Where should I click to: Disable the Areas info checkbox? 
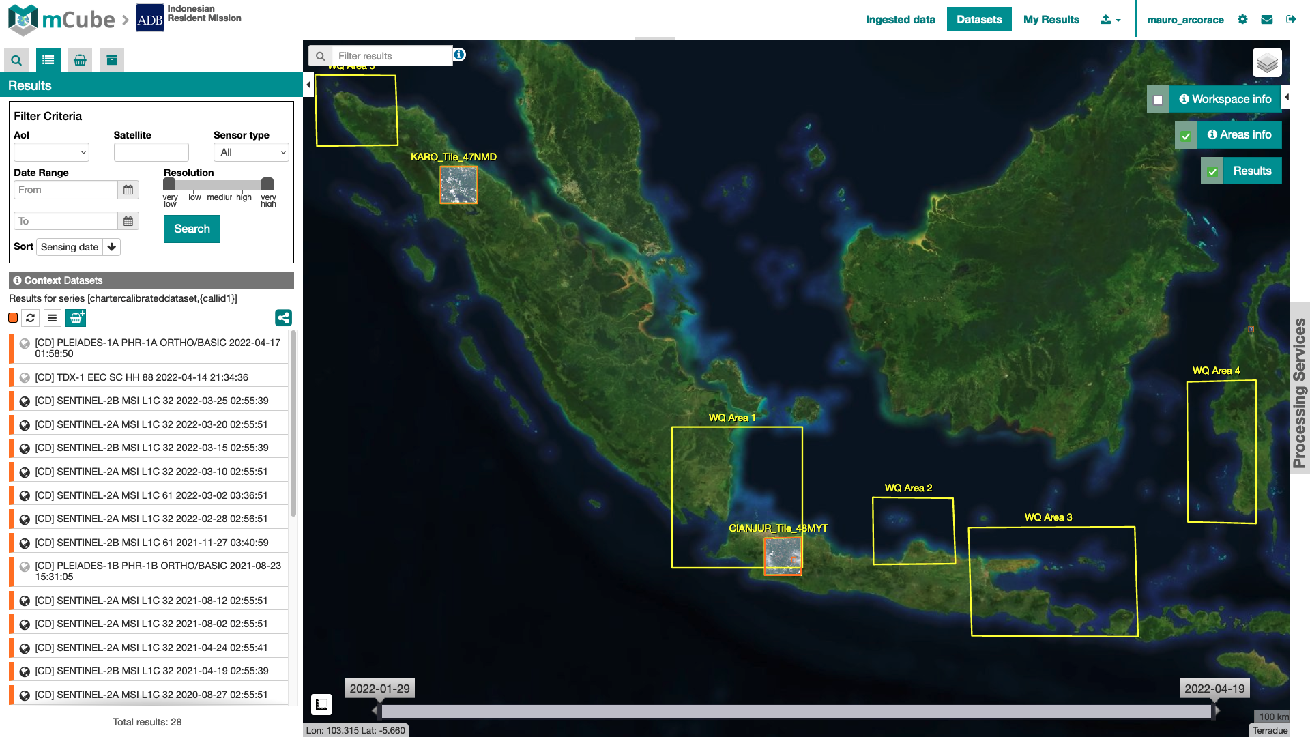coord(1185,135)
